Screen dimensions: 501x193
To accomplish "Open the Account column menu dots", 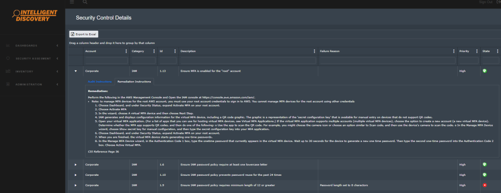I will point(126,51).
